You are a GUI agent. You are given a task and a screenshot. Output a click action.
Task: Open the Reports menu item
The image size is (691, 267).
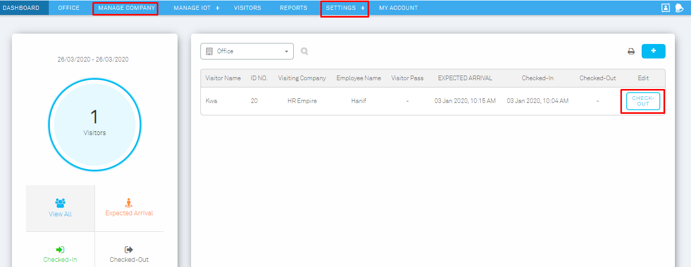point(293,8)
